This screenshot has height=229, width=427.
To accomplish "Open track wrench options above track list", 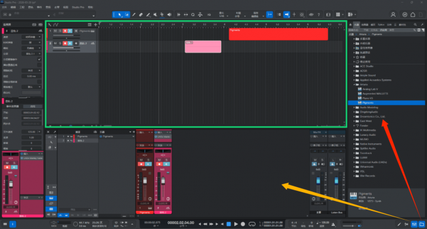I will click(50, 24).
